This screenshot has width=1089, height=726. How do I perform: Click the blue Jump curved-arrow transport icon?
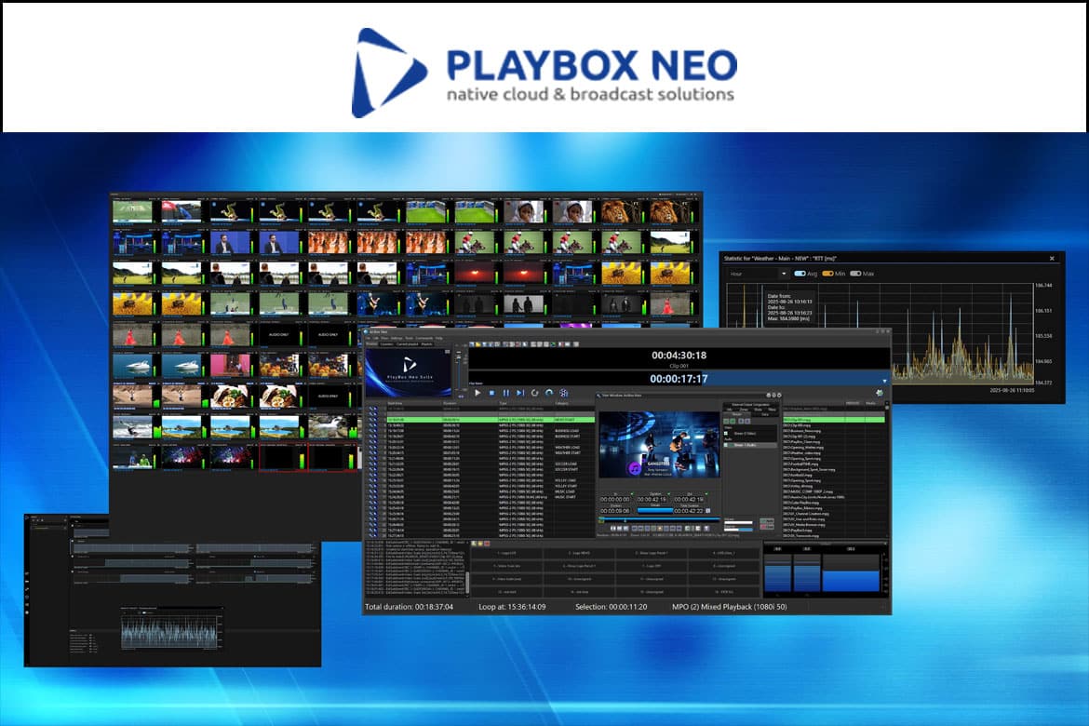pyautogui.click(x=549, y=393)
